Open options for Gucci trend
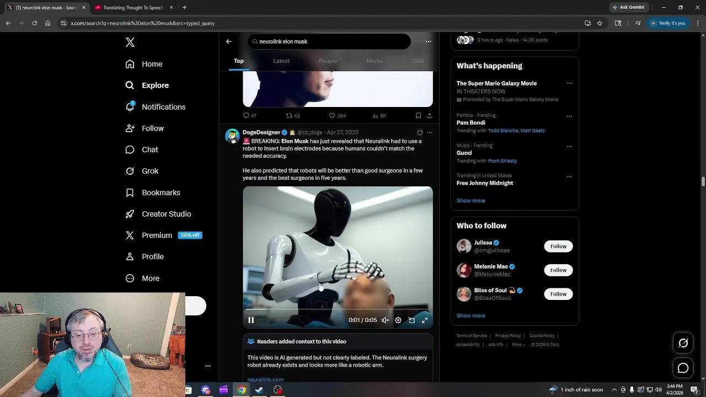Image resolution: width=706 pixels, height=397 pixels. pos(569,147)
